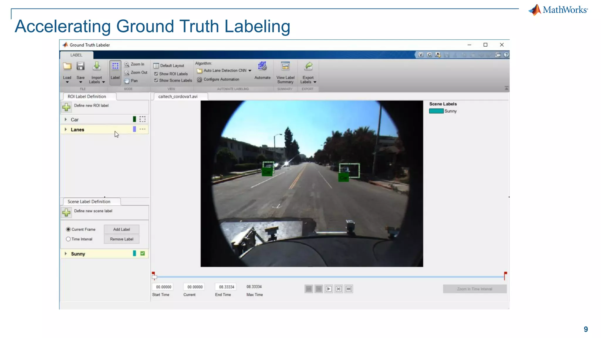Image resolution: width=601 pixels, height=338 pixels.
Task: Click the Lanes label color swatch
Action: [134, 129]
